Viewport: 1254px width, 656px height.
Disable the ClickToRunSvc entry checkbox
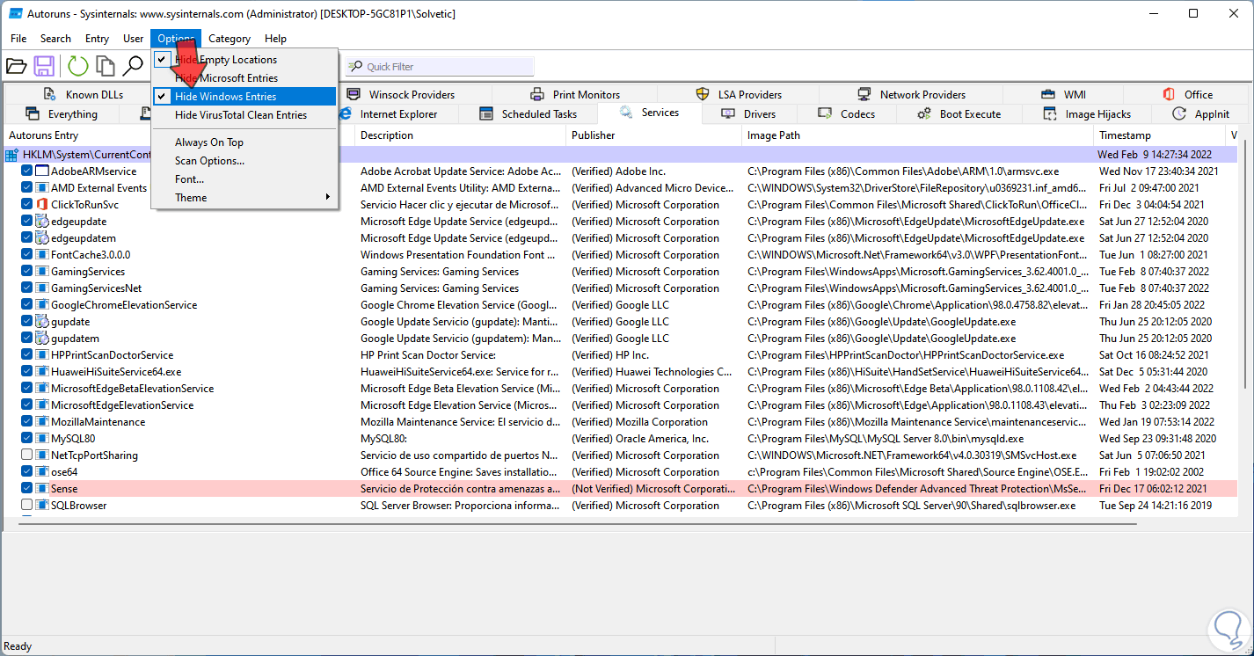point(26,205)
